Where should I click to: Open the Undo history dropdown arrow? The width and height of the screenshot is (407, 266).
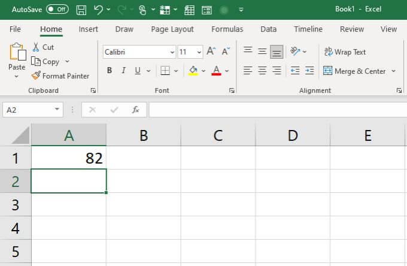[108, 10]
